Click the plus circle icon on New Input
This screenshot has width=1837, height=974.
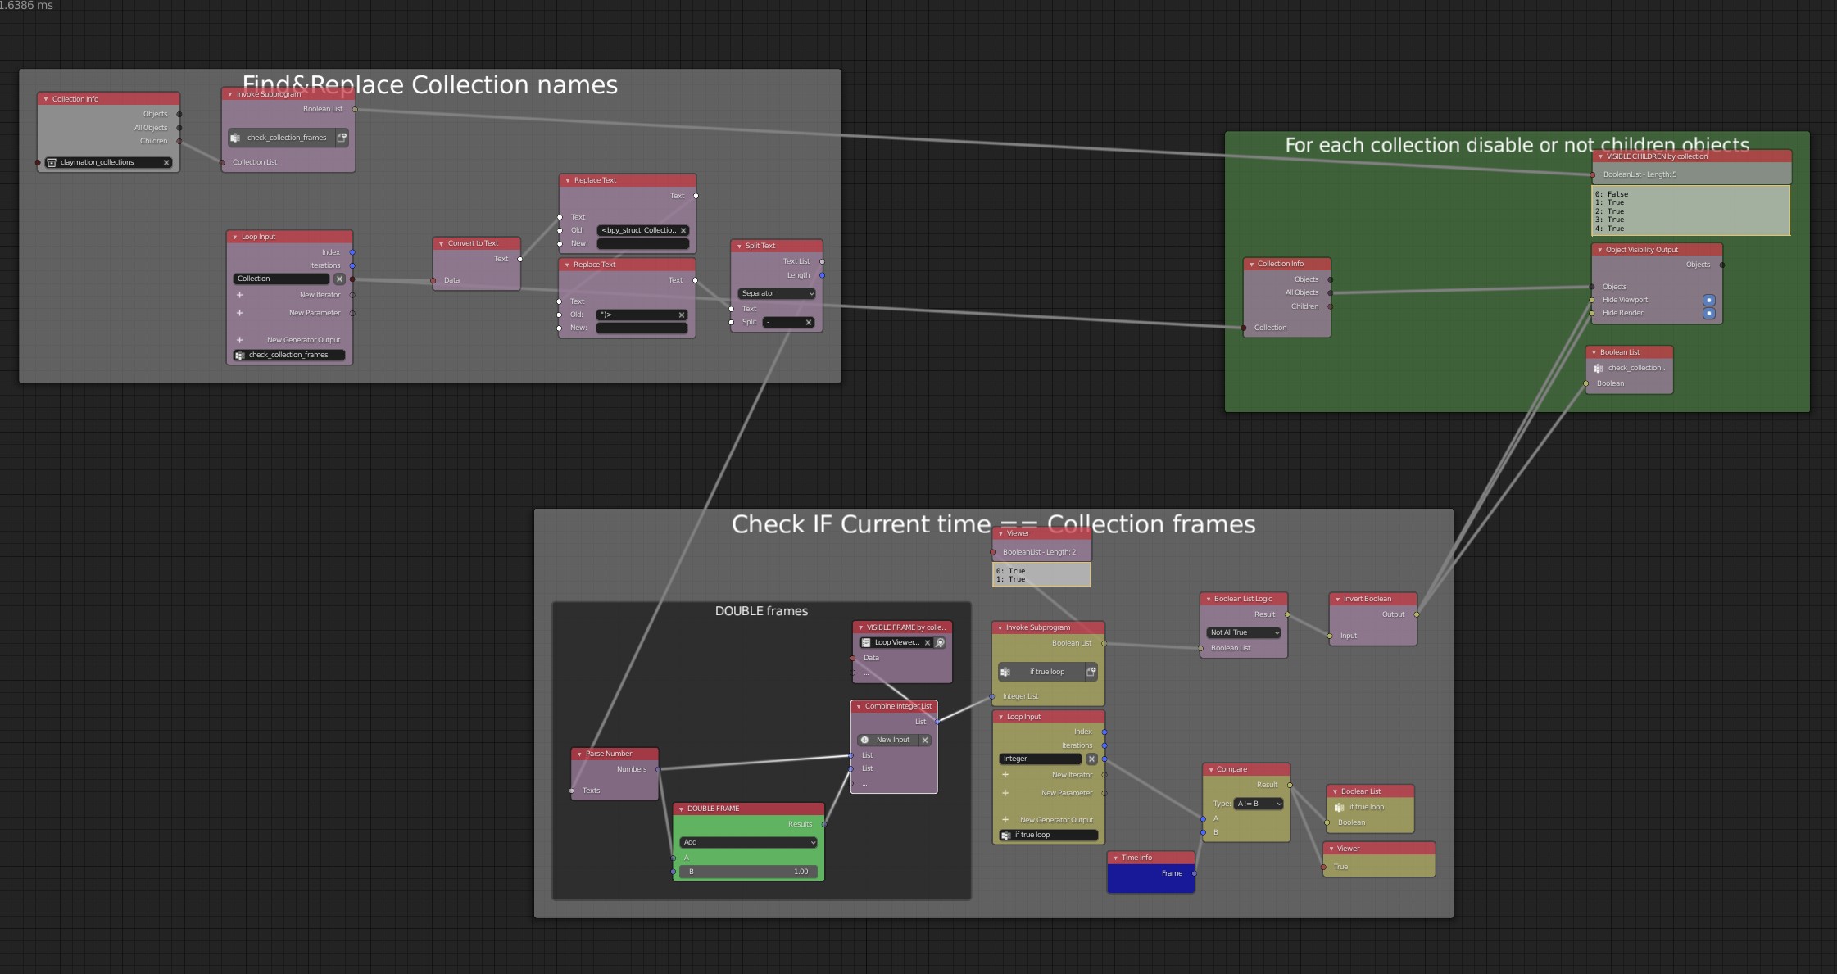864,740
